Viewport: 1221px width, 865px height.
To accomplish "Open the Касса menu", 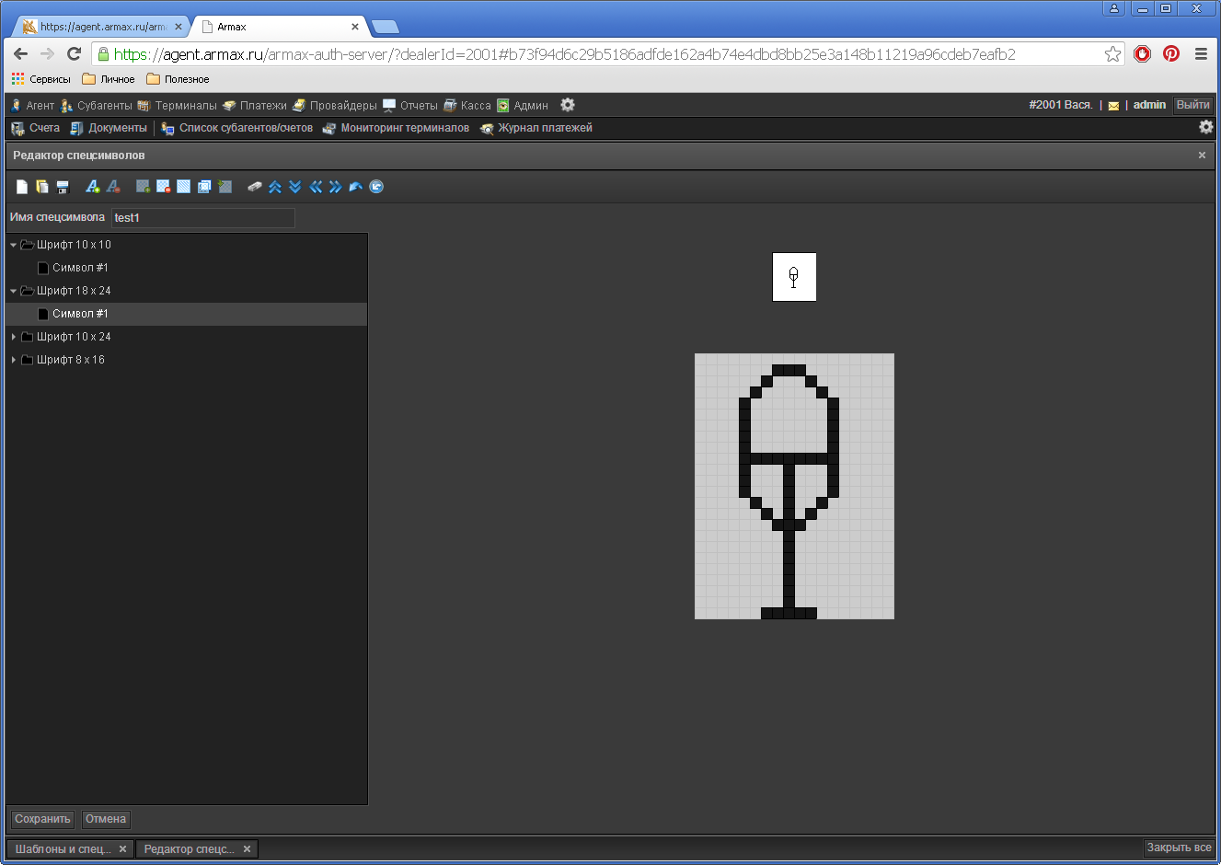I will [467, 106].
